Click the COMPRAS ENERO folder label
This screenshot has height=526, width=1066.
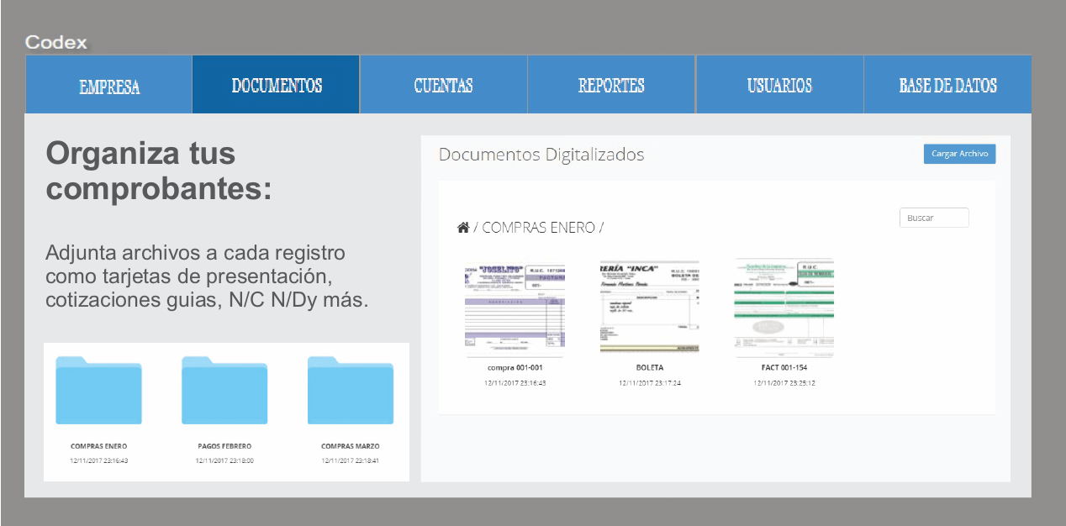pyautogui.click(x=99, y=446)
